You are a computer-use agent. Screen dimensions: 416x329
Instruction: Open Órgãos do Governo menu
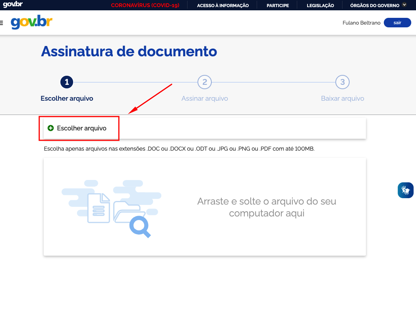tap(374, 6)
